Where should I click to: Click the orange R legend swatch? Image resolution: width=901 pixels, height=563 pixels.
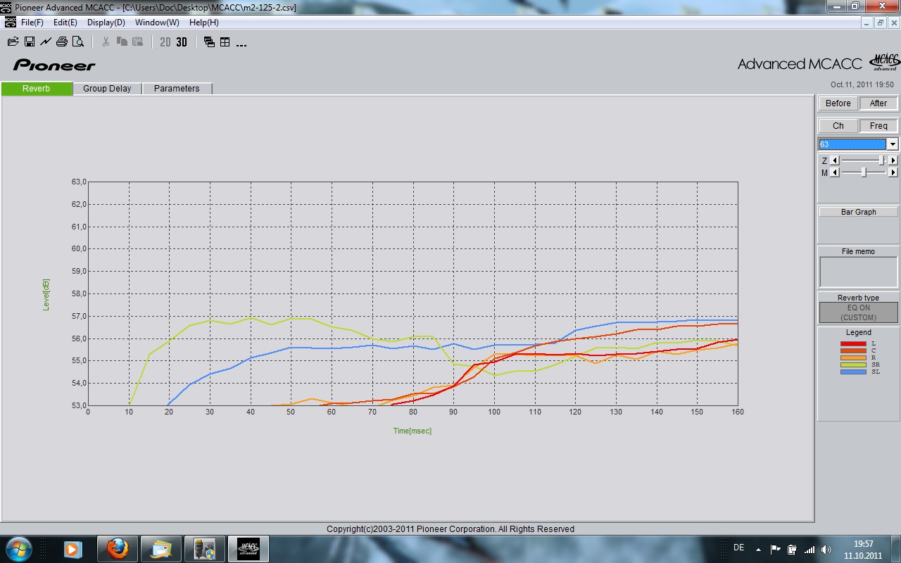[x=853, y=358]
